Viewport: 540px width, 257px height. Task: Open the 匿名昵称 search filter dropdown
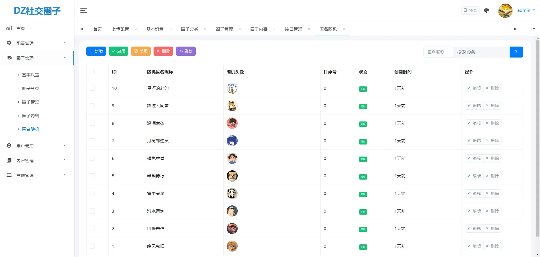438,52
